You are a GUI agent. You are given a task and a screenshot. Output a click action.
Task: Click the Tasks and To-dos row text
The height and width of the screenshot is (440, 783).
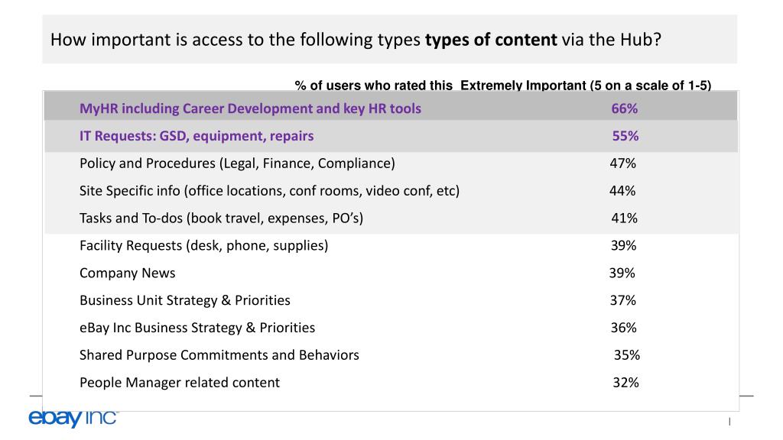[x=221, y=218]
